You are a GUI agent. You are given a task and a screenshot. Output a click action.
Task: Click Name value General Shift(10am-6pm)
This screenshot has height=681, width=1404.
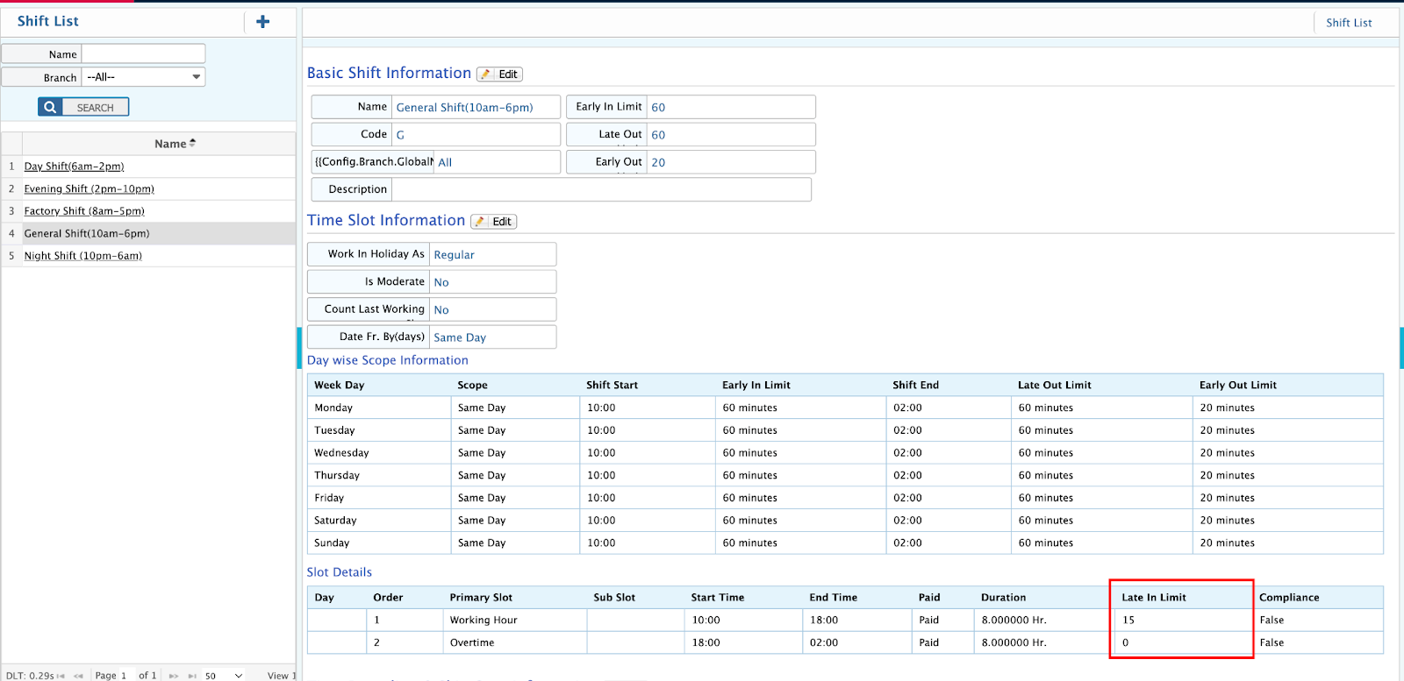[x=464, y=107]
